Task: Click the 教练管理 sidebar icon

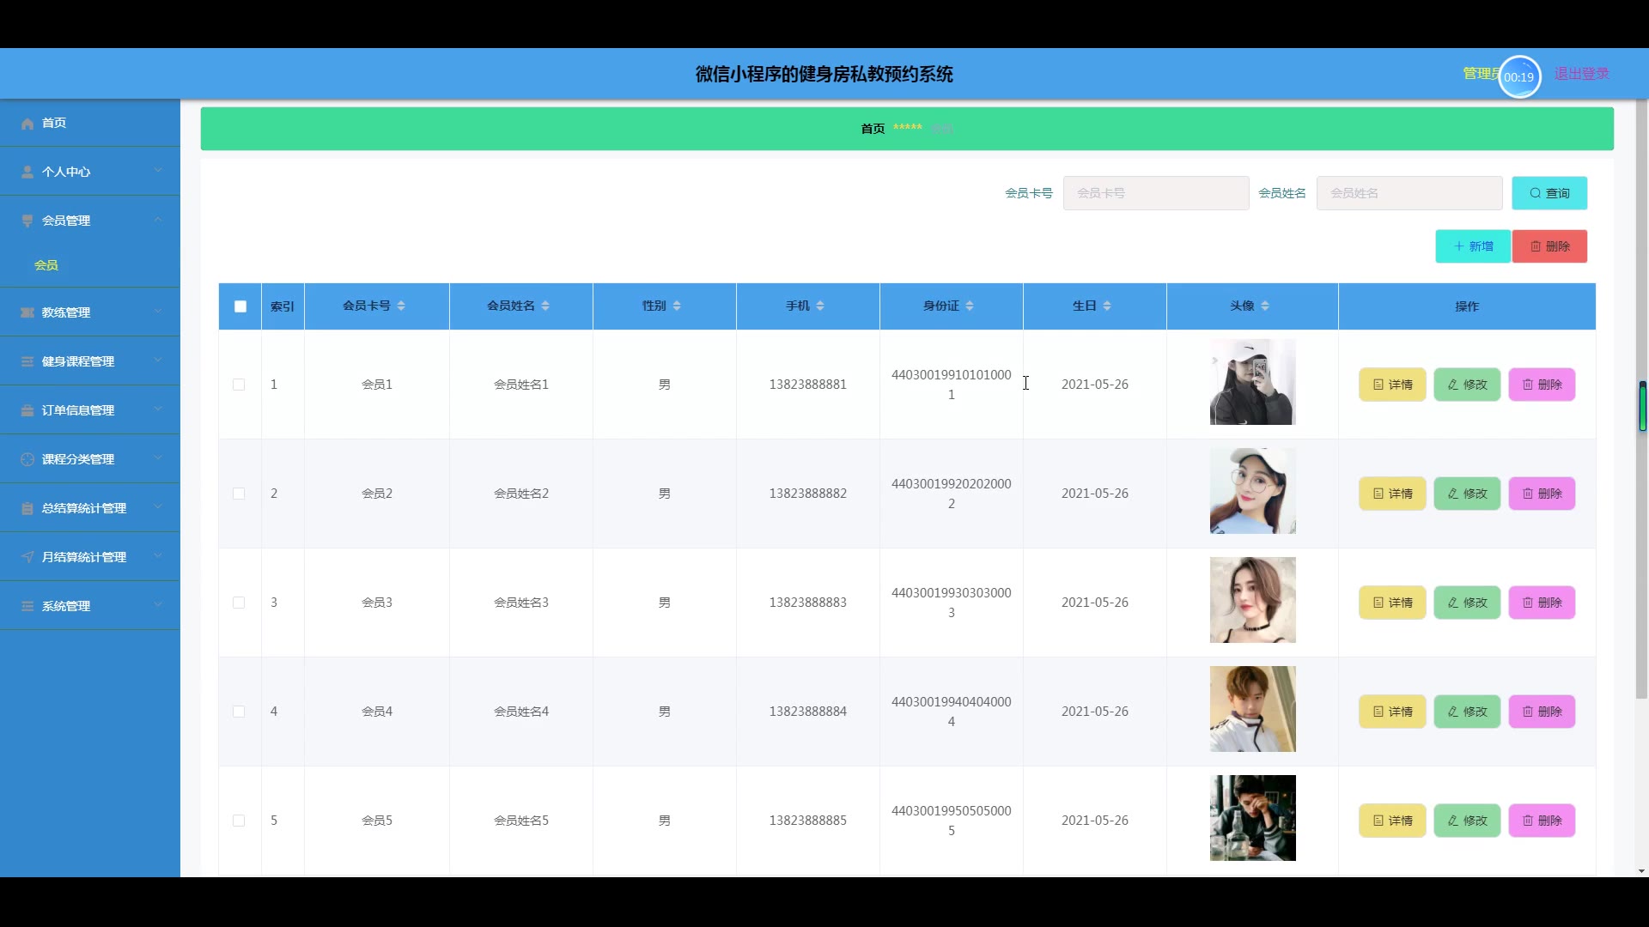Action: [27, 313]
